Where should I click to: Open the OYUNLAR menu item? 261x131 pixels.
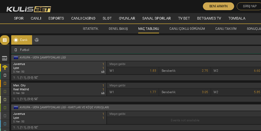[x=127, y=18]
